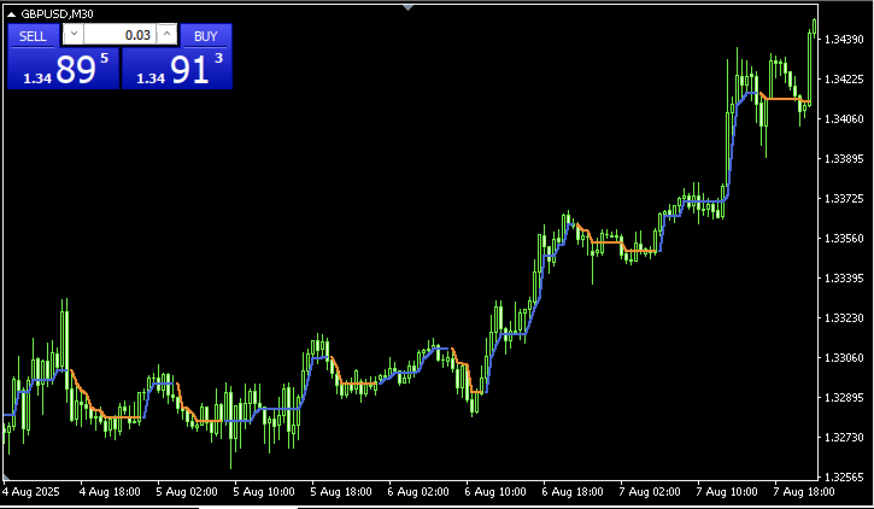Click the SELL button in trade panel
874x509 pixels.
[33, 36]
